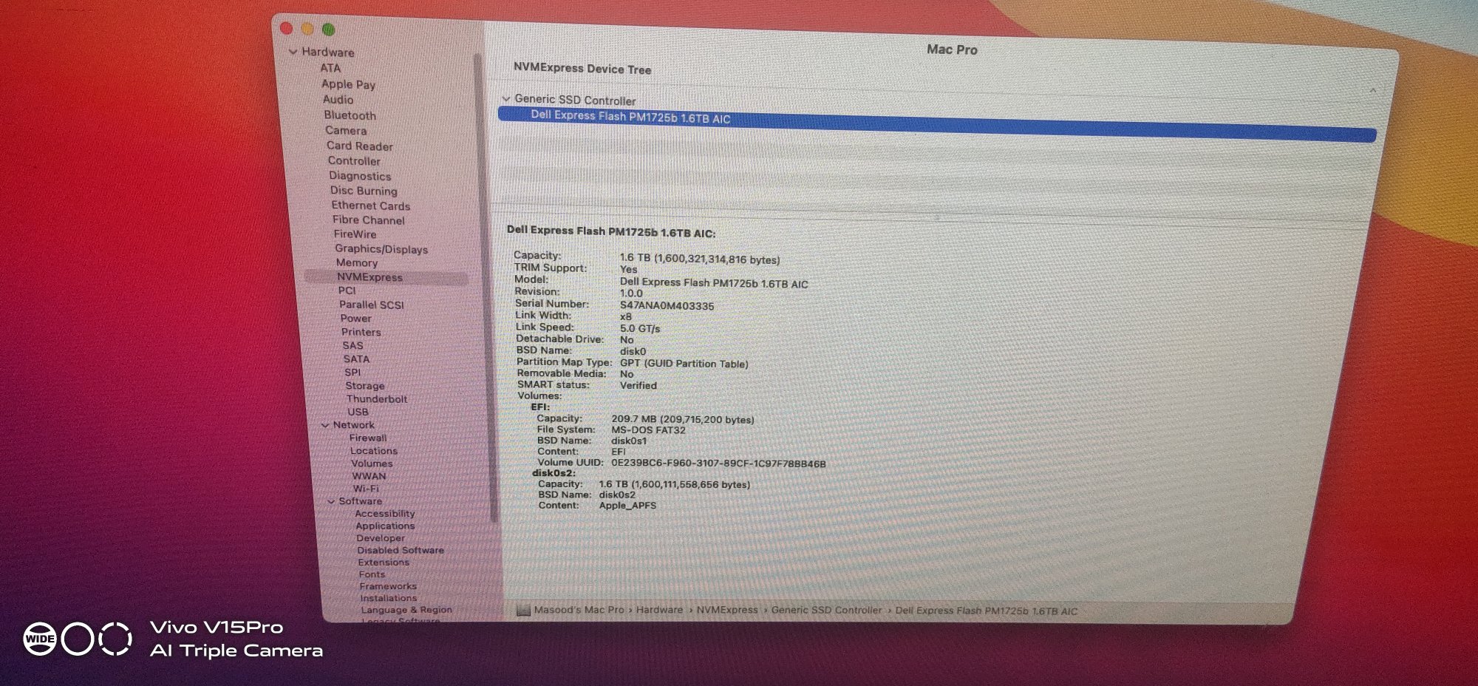Select WWAN in the sidebar
Screen dimensions: 1478x686
(x=369, y=476)
